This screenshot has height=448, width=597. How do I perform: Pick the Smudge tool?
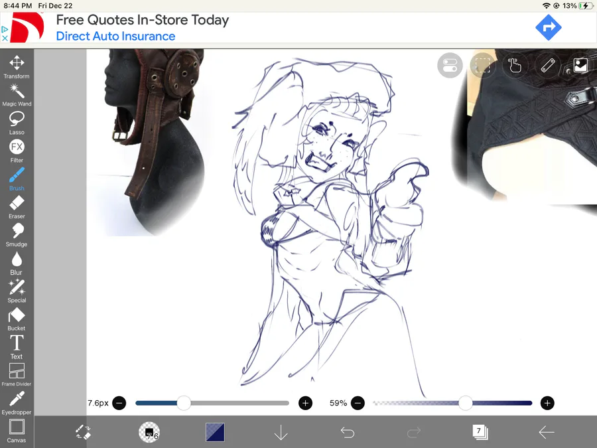tap(17, 235)
